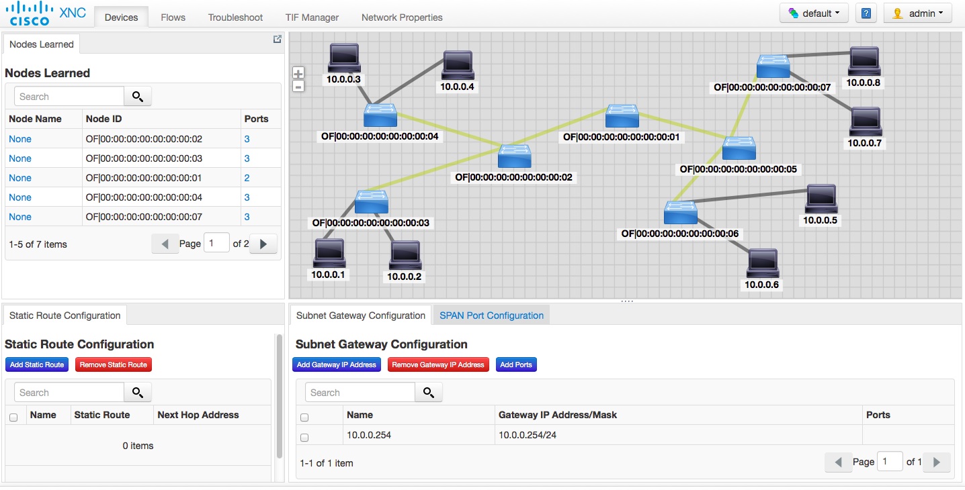
Task: Click the switch icon labeled OF|00:00:00:00:00:00:00:02
Action: point(514,156)
